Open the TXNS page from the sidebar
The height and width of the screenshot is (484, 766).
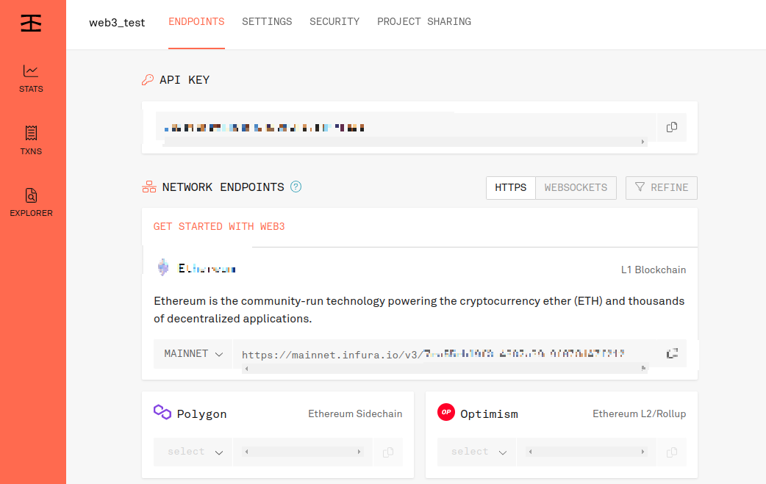pos(31,140)
